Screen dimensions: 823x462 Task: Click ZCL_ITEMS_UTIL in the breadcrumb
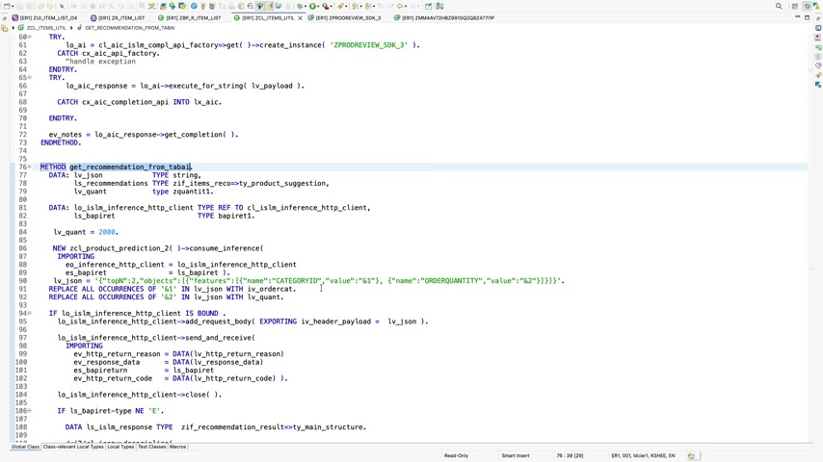tap(46, 28)
